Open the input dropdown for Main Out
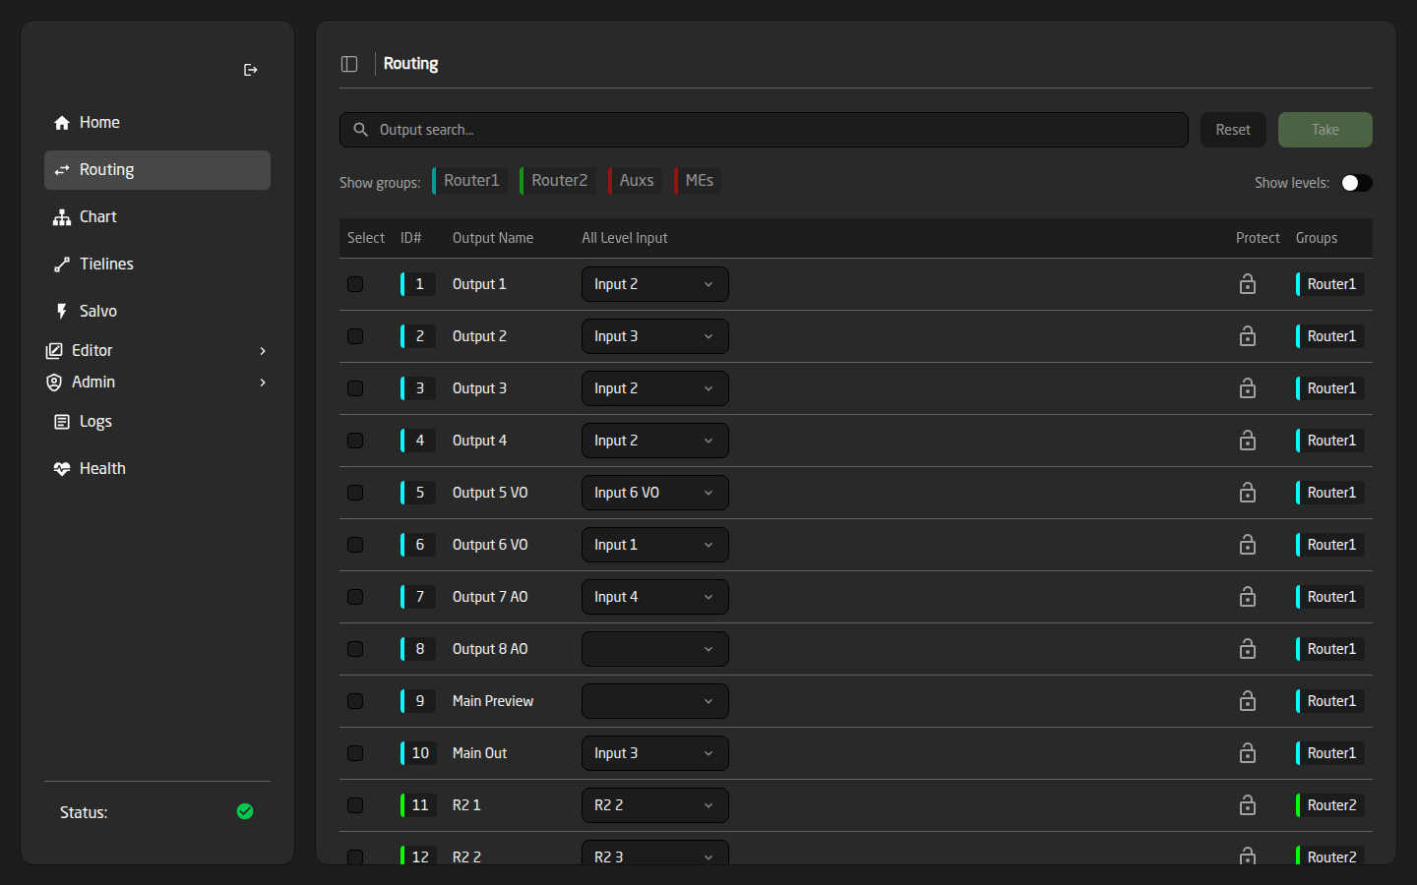 click(x=655, y=753)
